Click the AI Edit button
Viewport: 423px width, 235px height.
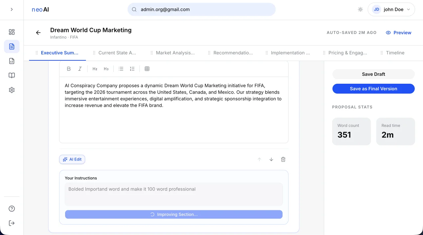point(72,160)
